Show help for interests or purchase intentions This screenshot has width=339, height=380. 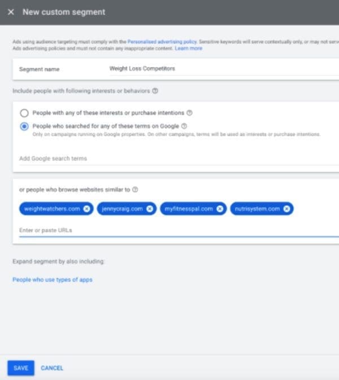point(189,113)
